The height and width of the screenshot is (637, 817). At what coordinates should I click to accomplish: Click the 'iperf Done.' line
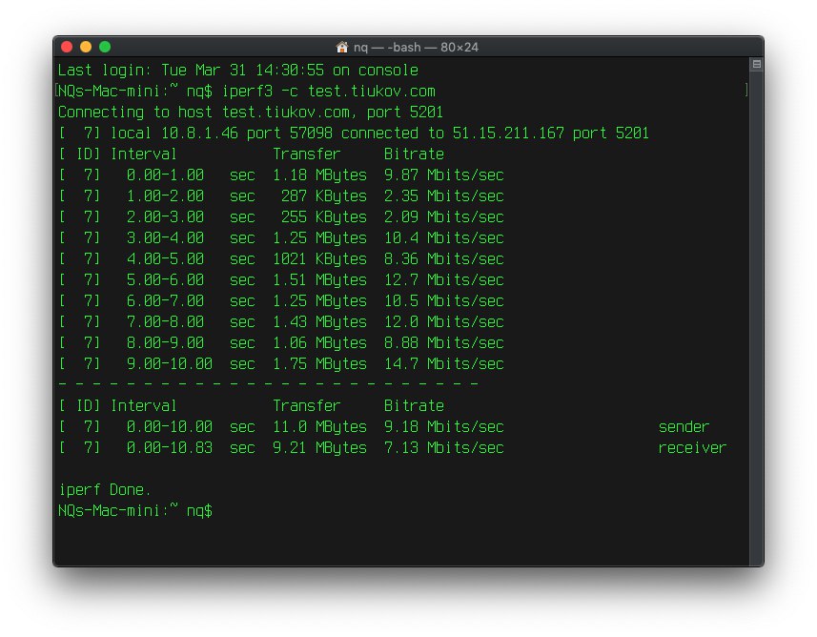point(104,490)
